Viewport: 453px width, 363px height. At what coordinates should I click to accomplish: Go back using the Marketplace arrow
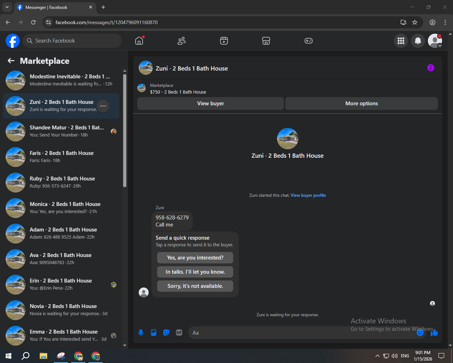click(x=11, y=61)
